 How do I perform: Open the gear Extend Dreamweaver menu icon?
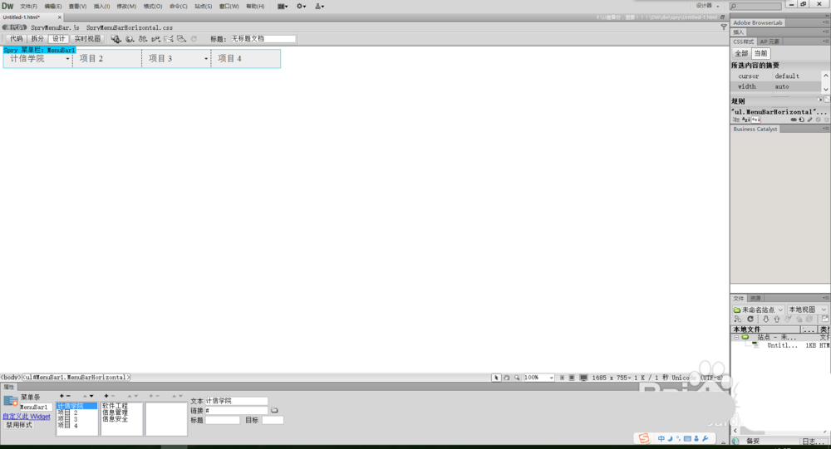pos(301,7)
